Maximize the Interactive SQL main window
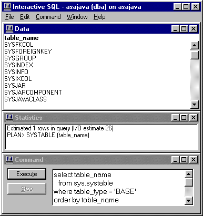This screenshot has height=216, width=203. [186, 7]
